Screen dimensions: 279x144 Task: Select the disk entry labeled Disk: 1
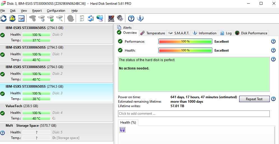56,54
